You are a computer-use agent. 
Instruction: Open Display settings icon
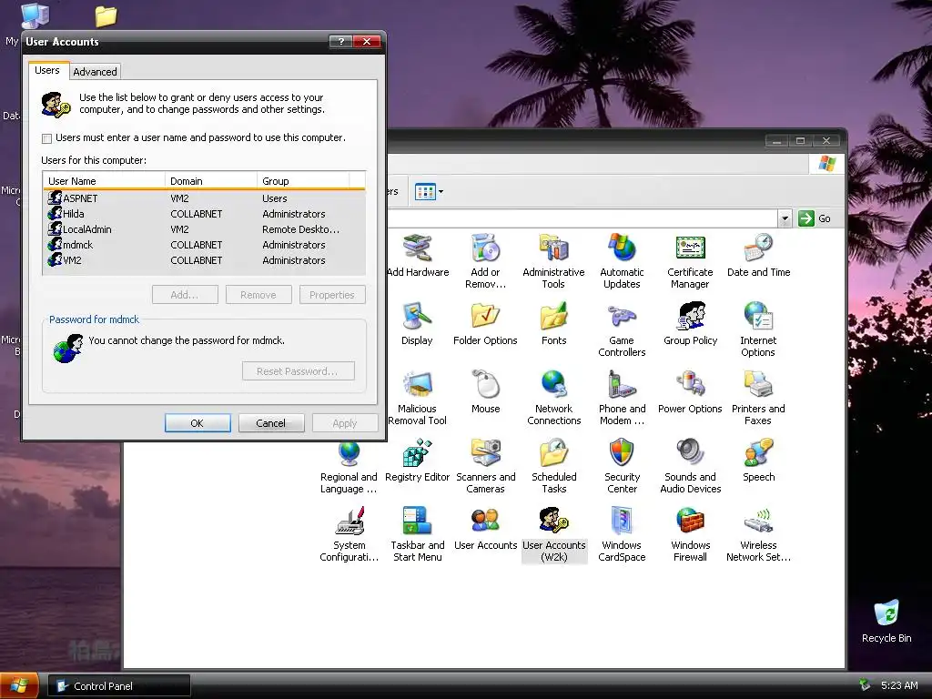pyautogui.click(x=417, y=324)
